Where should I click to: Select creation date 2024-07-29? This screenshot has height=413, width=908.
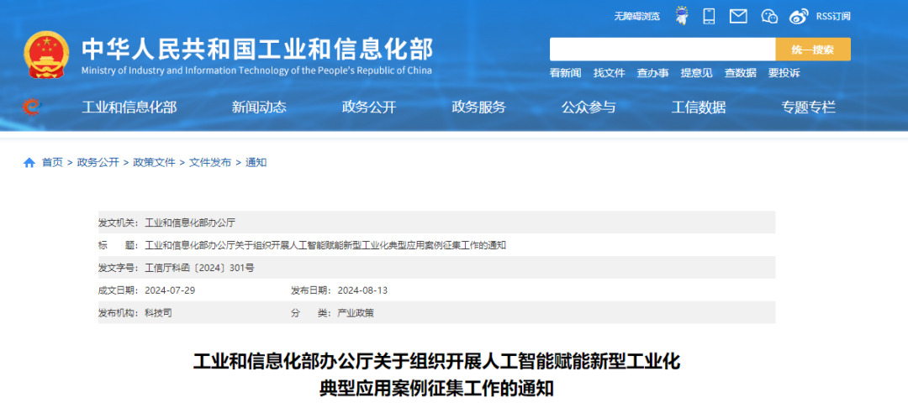[x=170, y=290]
